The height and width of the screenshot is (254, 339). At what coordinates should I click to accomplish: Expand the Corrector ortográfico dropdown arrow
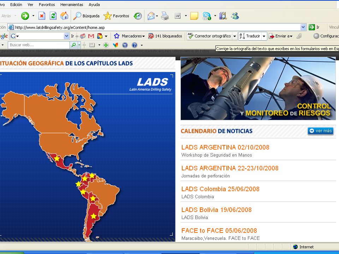234,36
